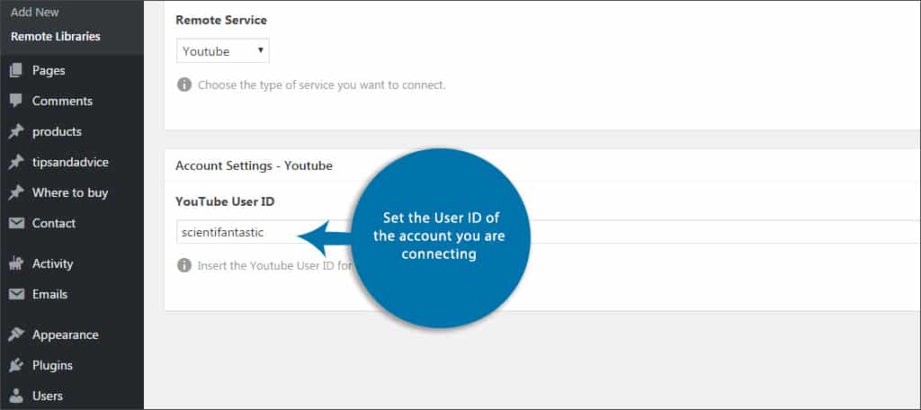Click the Users person icon
This screenshot has width=921, height=410.
pos(16,396)
